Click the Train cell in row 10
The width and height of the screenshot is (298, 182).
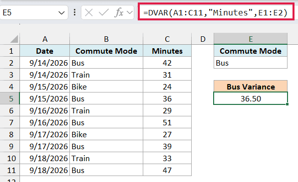106,158
